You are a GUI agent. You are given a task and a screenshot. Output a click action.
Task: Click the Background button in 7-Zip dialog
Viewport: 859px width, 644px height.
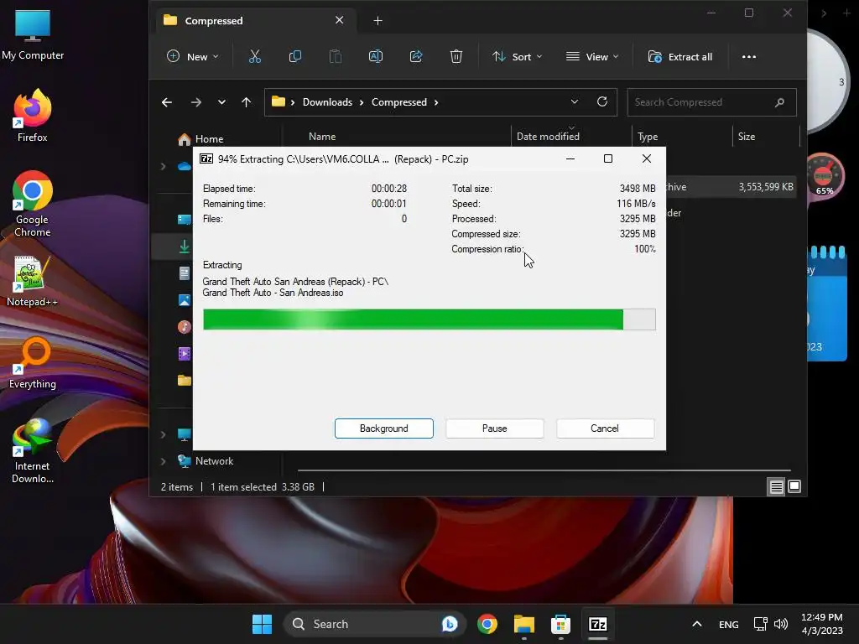point(384,428)
